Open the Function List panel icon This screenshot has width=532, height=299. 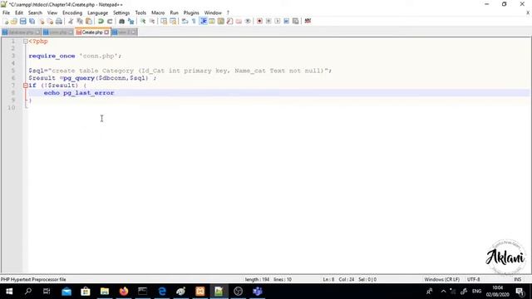pyautogui.click(x=229, y=22)
